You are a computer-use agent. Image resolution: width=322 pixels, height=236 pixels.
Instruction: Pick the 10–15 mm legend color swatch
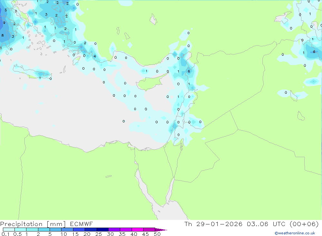click(67, 230)
